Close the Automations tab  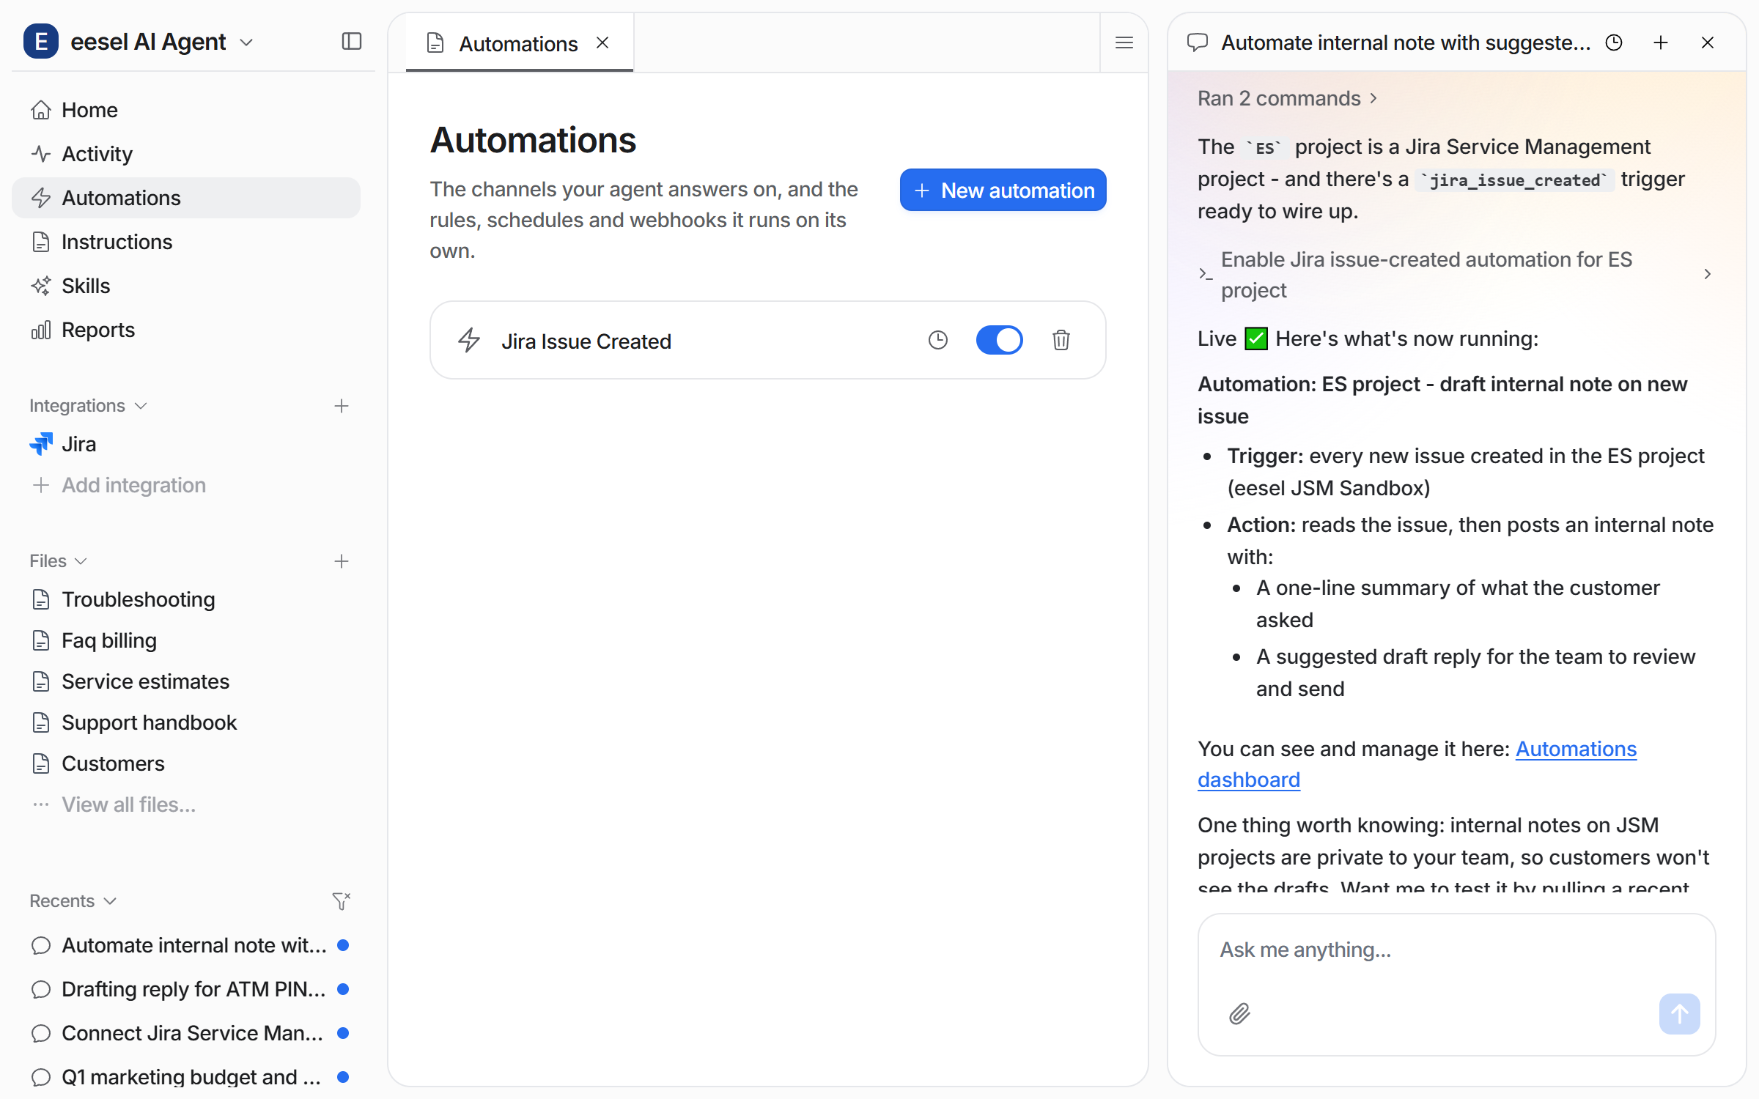point(602,42)
